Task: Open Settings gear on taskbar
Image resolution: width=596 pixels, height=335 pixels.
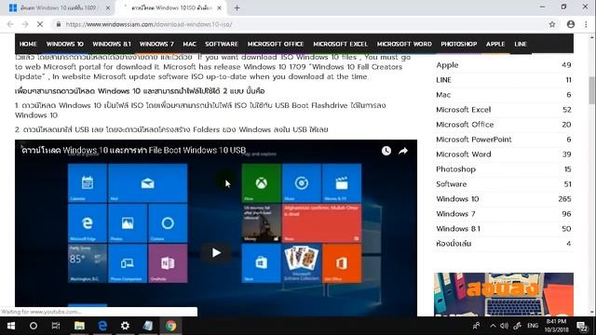Action: coord(125,326)
